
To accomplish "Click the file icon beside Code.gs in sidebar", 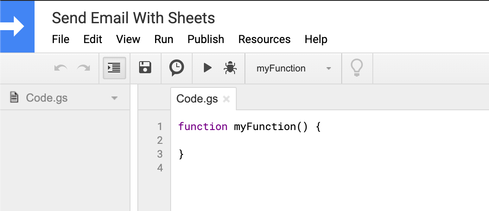I will (14, 97).
